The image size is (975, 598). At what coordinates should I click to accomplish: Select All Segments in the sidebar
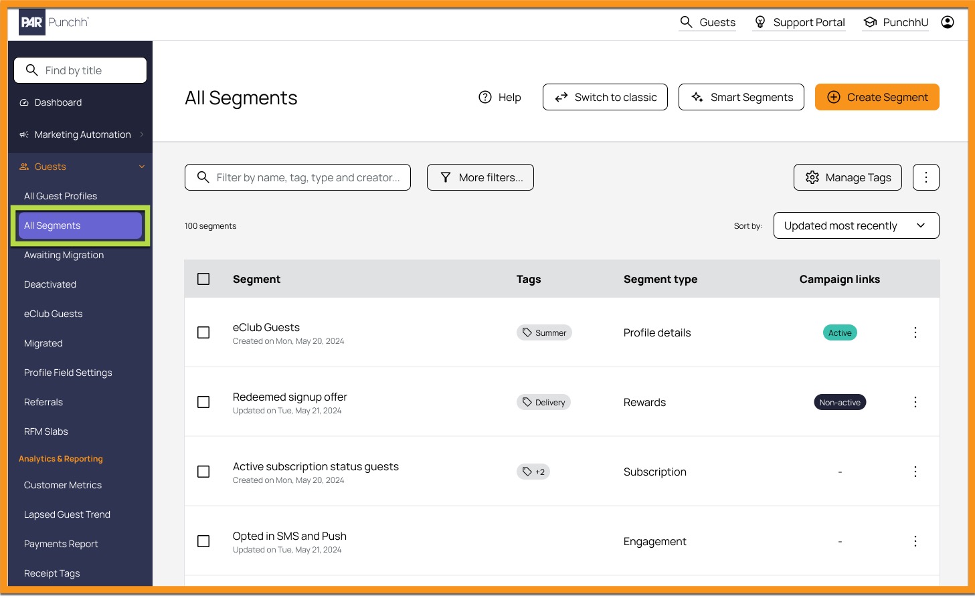pyautogui.click(x=80, y=225)
